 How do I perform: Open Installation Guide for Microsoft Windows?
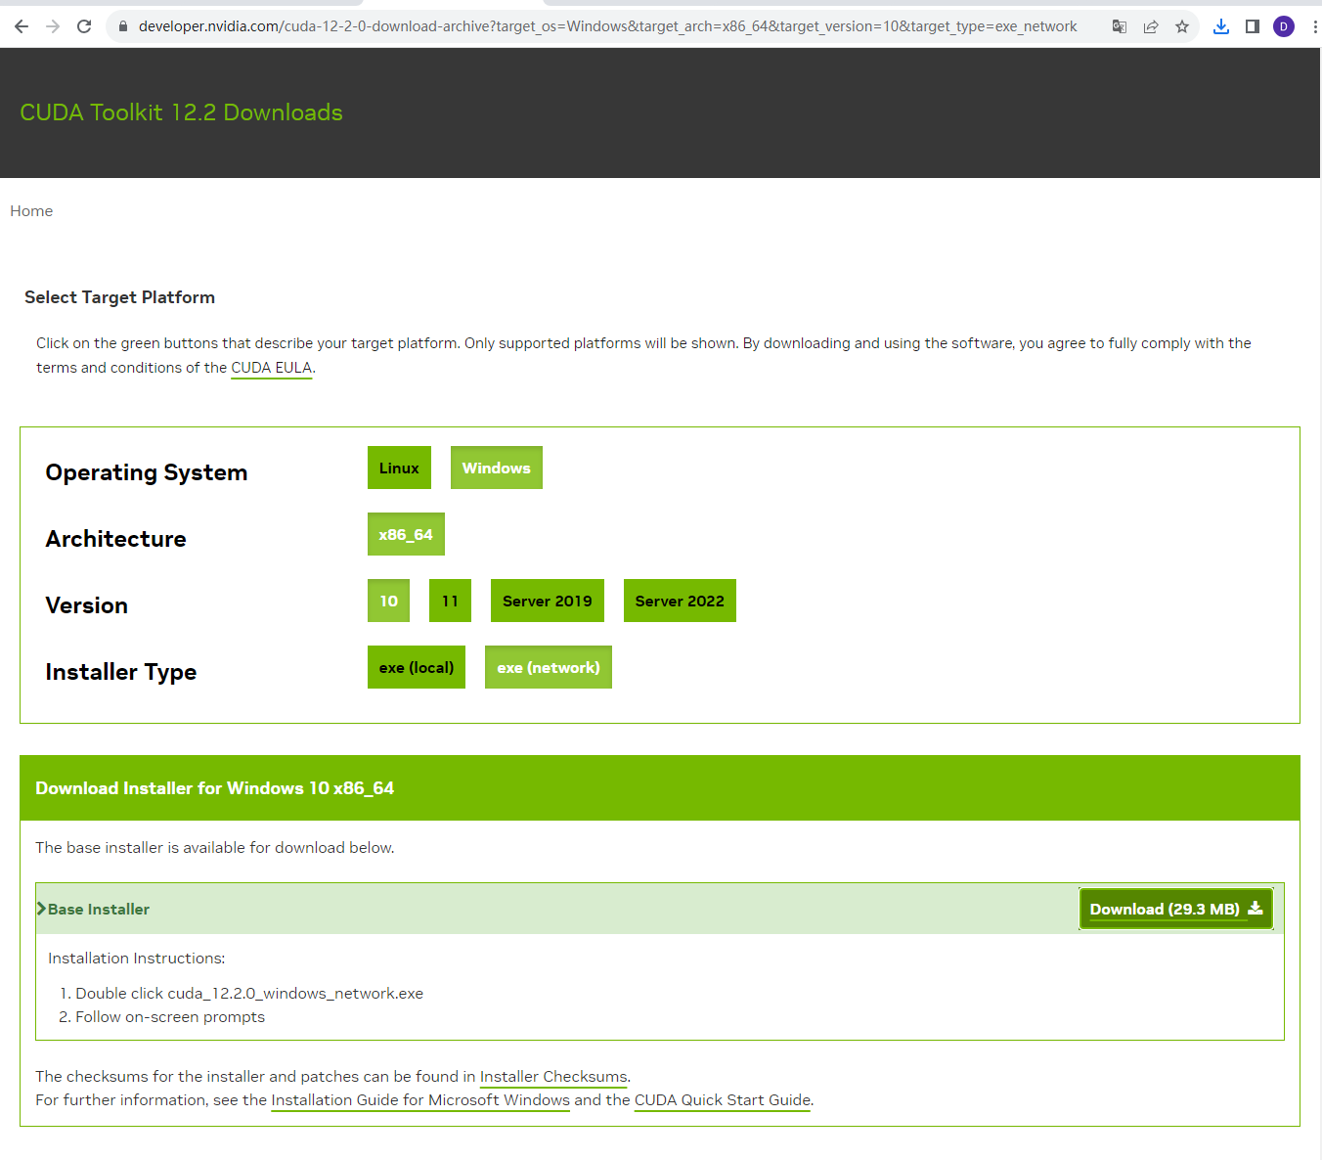click(x=420, y=1100)
